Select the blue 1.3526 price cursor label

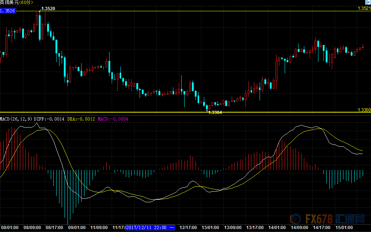(8, 11)
